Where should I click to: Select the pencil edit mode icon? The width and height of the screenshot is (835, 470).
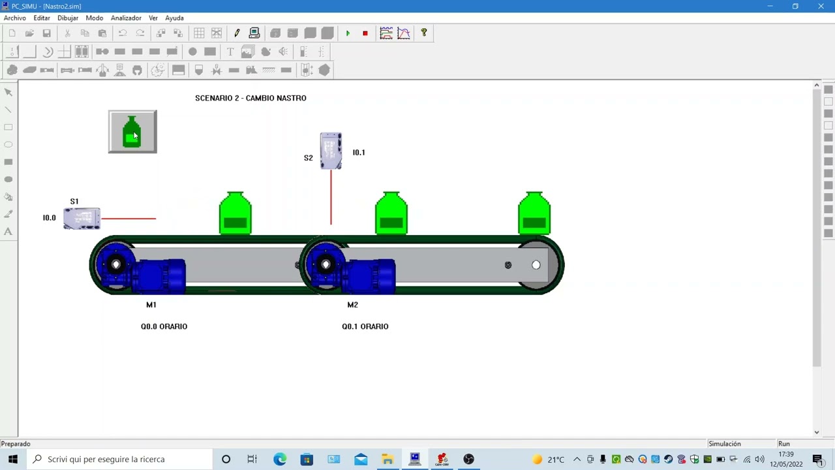click(x=237, y=33)
